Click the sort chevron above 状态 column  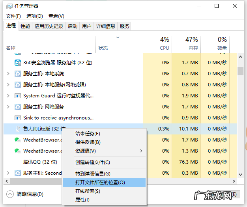[118, 37]
